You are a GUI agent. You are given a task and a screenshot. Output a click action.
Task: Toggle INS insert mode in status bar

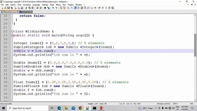(x=191, y=104)
